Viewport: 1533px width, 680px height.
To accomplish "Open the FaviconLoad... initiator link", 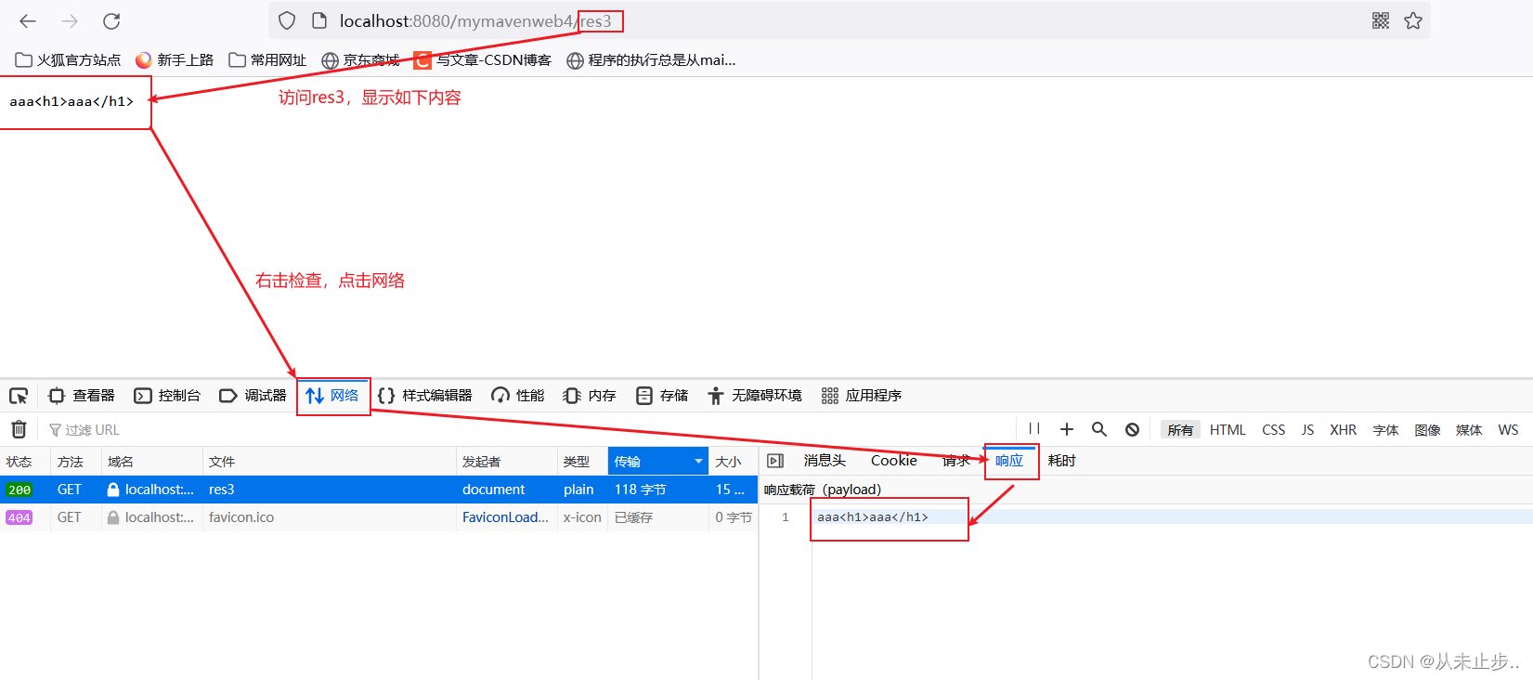I will point(505,517).
